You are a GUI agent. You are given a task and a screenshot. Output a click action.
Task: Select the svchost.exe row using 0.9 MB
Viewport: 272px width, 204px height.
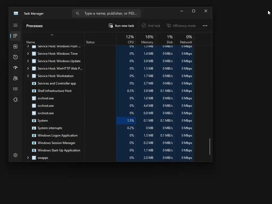click(x=46, y=113)
